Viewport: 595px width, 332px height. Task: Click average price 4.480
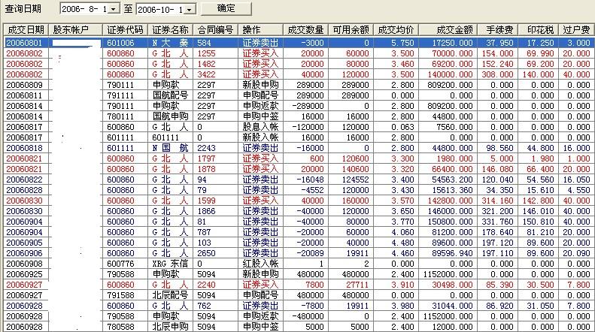402,243
